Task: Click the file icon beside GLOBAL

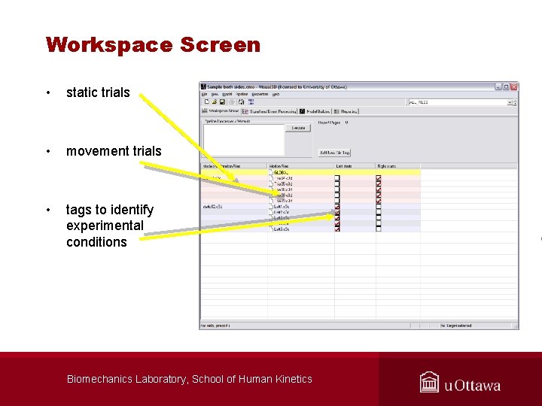Action: (271, 172)
